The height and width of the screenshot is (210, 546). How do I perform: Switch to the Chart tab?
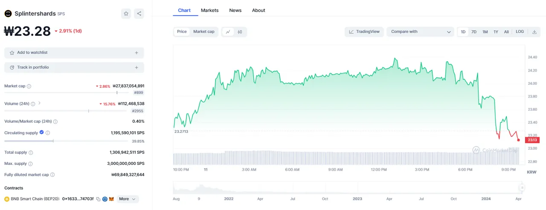tap(184, 10)
